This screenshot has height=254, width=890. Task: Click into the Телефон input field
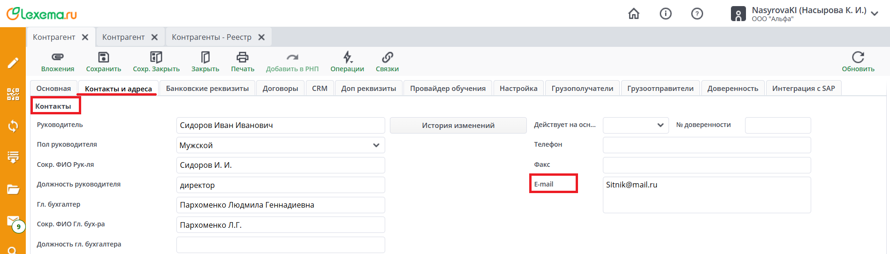point(707,145)
